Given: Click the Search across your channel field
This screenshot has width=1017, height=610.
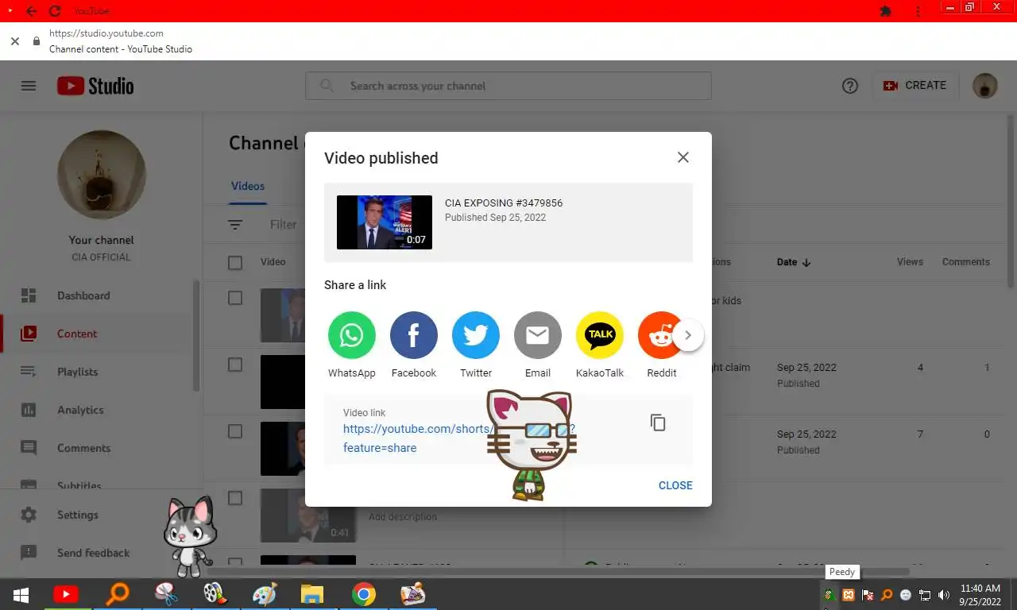Looking at the screenshot, I should pos(508,86).
